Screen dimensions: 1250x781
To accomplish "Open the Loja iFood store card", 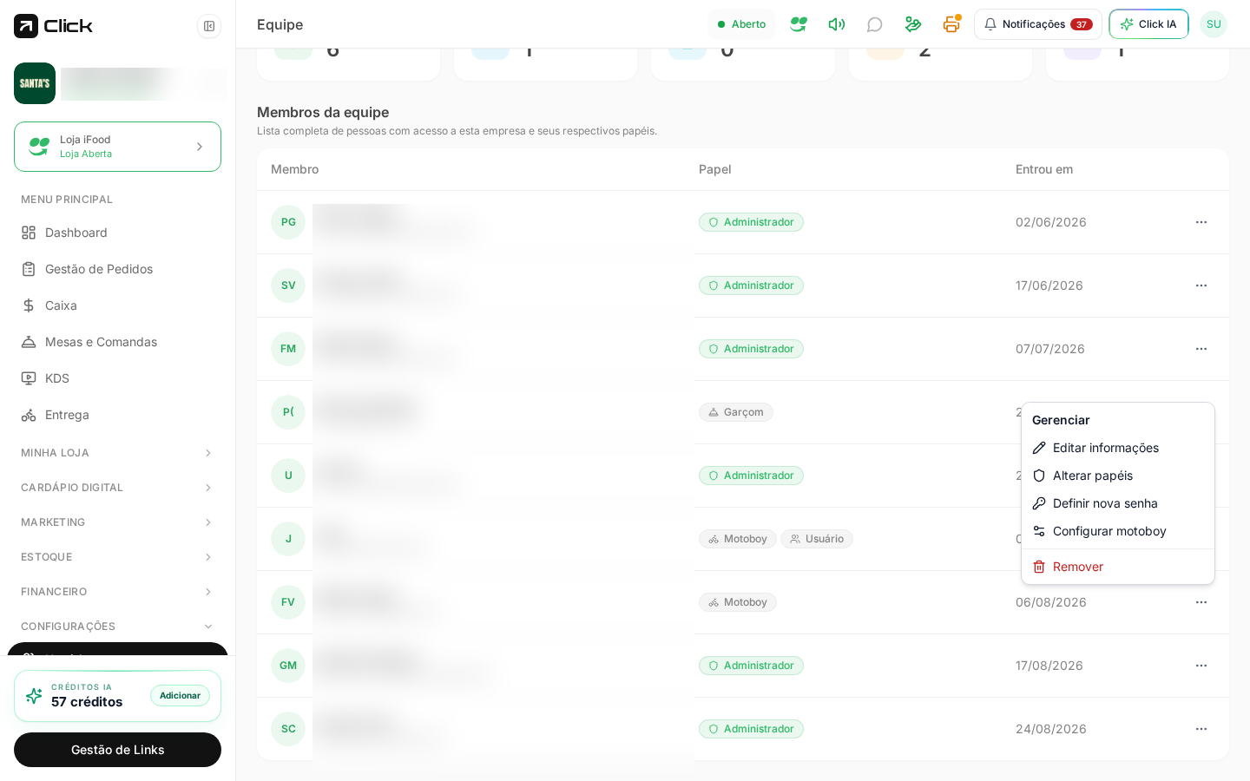I will click(x=117, y=147).
